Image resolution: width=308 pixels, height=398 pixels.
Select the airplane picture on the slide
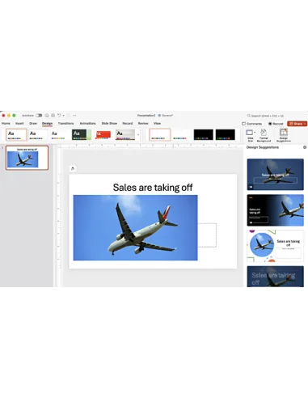[135, 227]
